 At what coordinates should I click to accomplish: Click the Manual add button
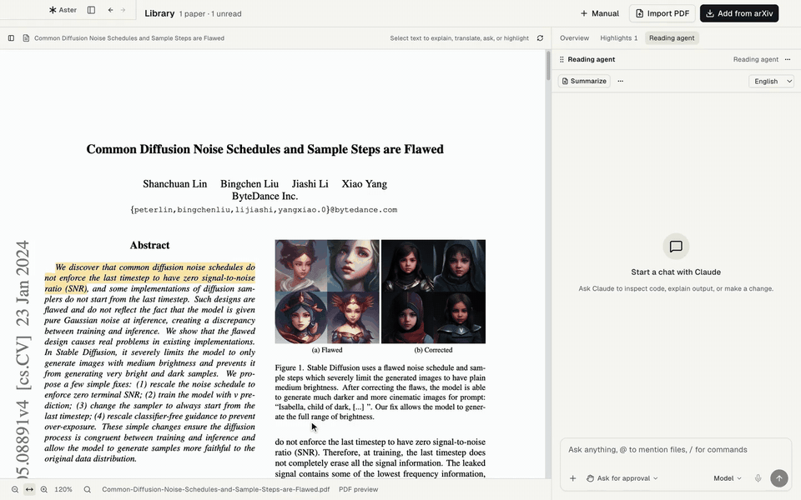(x=599, y=14)
